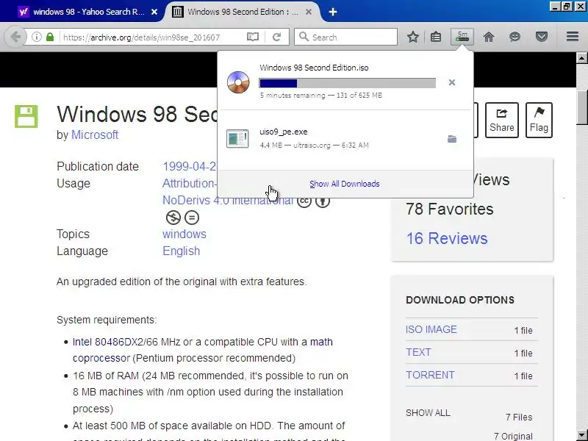The height and width of the screenshot is (441, 588).
Task: Flag this archive item
Action: pos(539,120)
